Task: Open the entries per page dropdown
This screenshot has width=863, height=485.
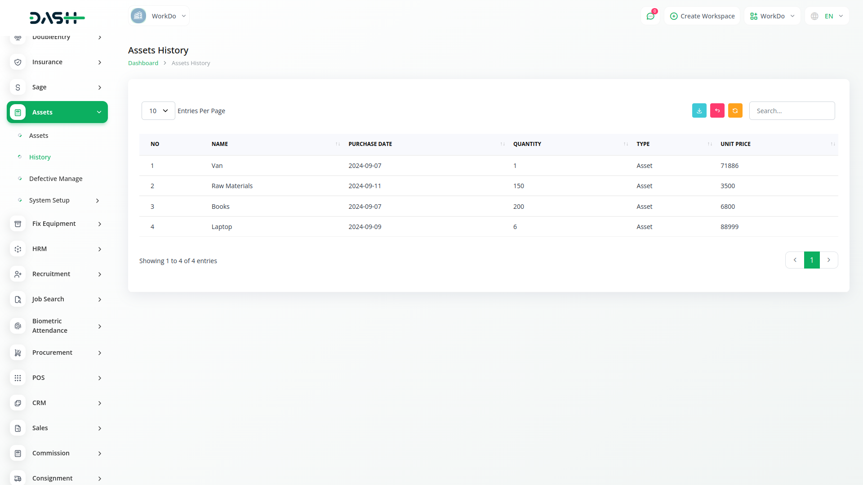Action: pos(158,111)
